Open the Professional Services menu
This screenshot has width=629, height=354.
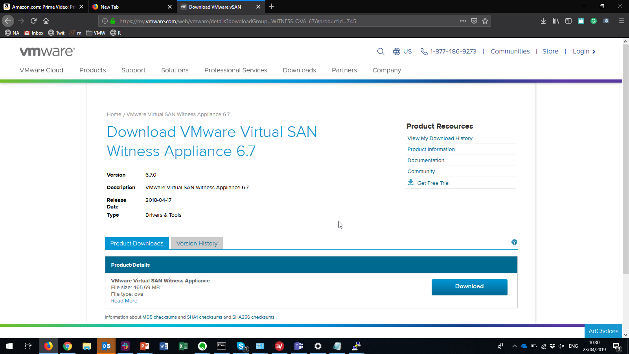235,70
